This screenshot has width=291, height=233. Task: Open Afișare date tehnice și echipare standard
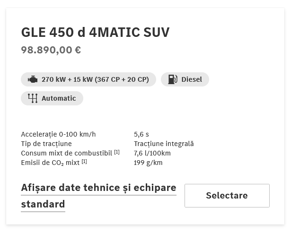pyautogui.click(x=98, y=196)
